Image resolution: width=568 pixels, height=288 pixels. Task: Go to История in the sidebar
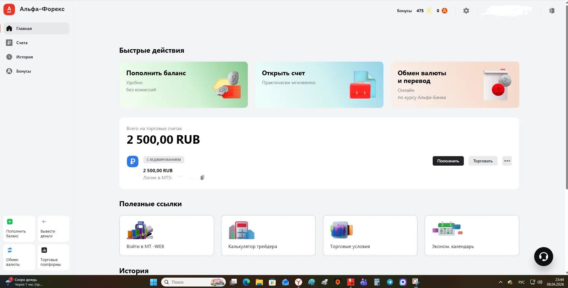(37, 57)
